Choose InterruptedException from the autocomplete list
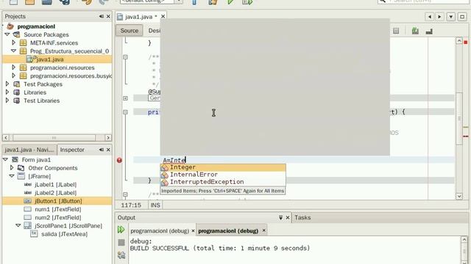The width and height of the screenshot is (471, 264). (x=223, y=182)
